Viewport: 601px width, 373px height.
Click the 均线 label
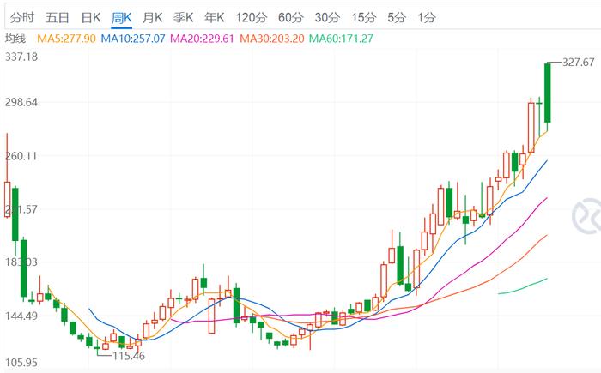[15, 39]
